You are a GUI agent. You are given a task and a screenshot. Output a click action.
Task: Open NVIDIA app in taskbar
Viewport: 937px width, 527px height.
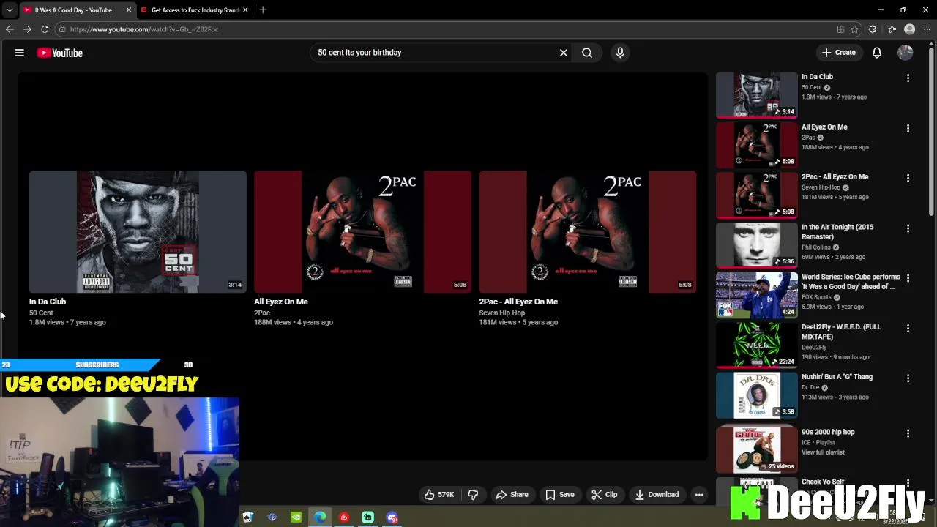(296, 517)
